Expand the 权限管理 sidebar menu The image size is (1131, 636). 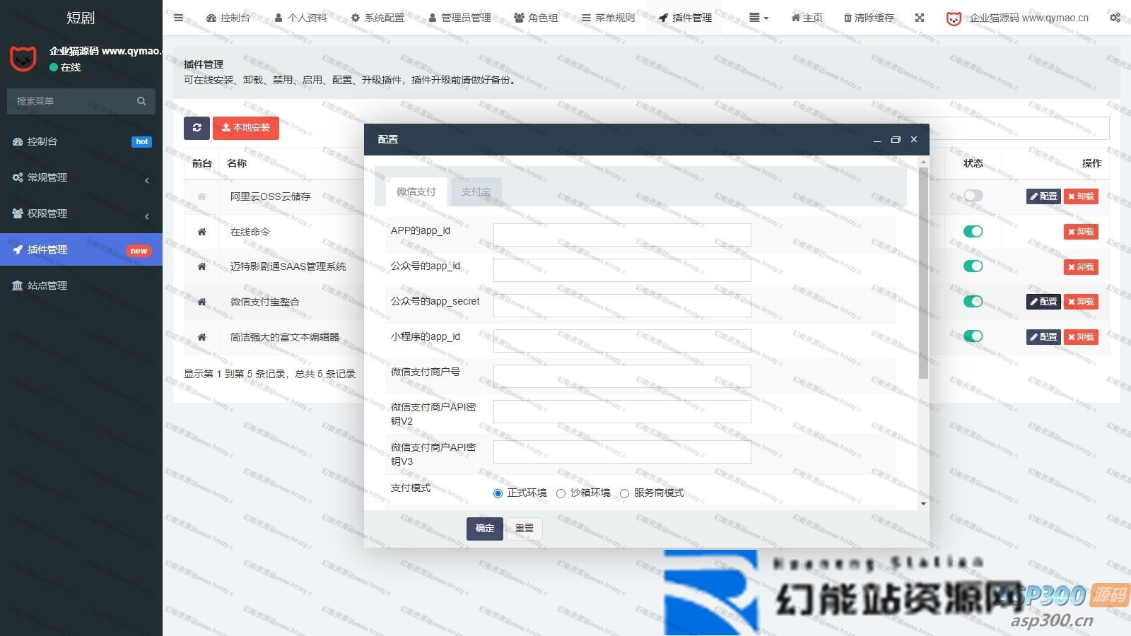point(81,213)
